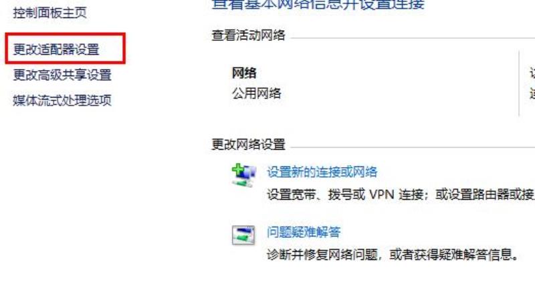Image resolution: width=535 pixels, height=294 pixels.
Task: Click the vertical separator in the active network panel
Action: [x=519, y=84]
